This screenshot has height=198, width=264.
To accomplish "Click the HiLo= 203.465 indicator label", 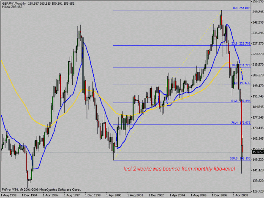I will [x=12, y=7].
